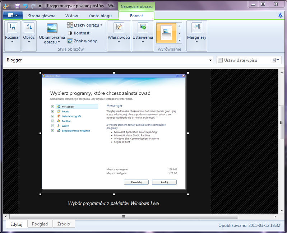Click the Marginesy margins icon

[197, 27]
